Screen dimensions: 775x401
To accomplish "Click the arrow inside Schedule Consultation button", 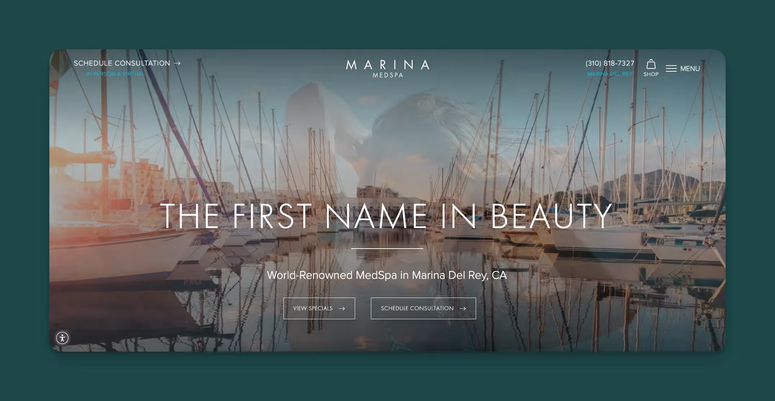I will 463,308.
